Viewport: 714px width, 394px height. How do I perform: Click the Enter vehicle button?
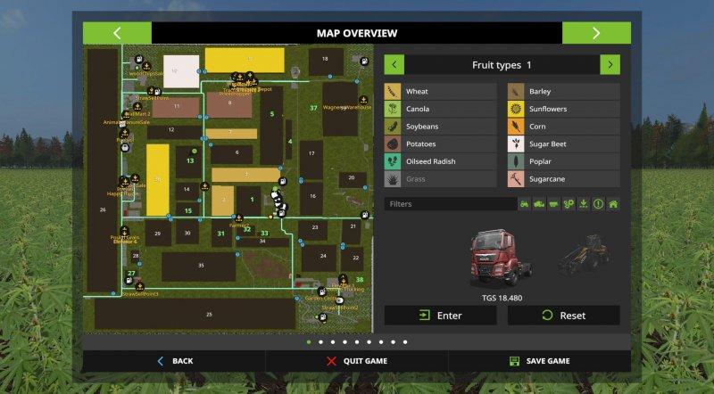point(440,316)
